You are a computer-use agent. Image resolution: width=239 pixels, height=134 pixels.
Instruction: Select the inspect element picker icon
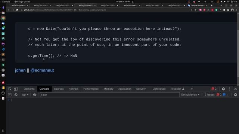point(10,89)
